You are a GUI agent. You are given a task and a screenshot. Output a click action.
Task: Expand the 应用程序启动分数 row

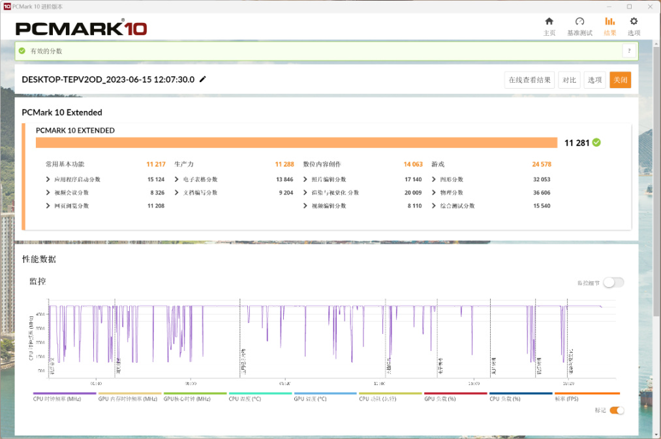point(48,179)
